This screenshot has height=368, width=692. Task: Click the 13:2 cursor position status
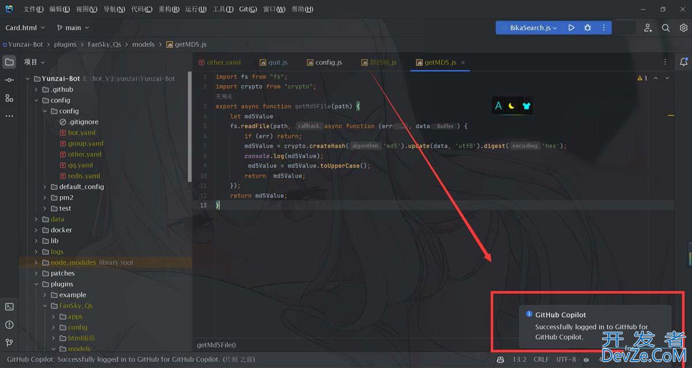(520, 359)
